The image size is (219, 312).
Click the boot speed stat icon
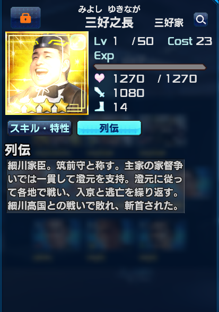[x=100, y=106]
